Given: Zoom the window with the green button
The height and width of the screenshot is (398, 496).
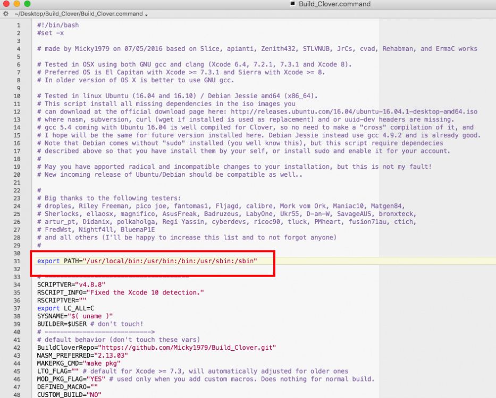Looking at the screenshot, I should click(27, 4).
